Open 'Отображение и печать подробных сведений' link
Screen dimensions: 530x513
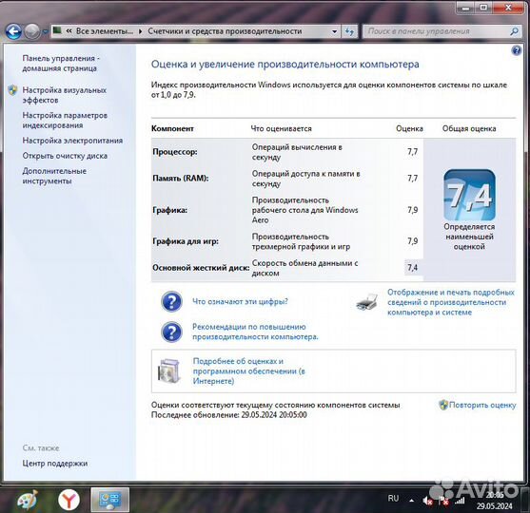pyautogui.click(x=451, y=302)
